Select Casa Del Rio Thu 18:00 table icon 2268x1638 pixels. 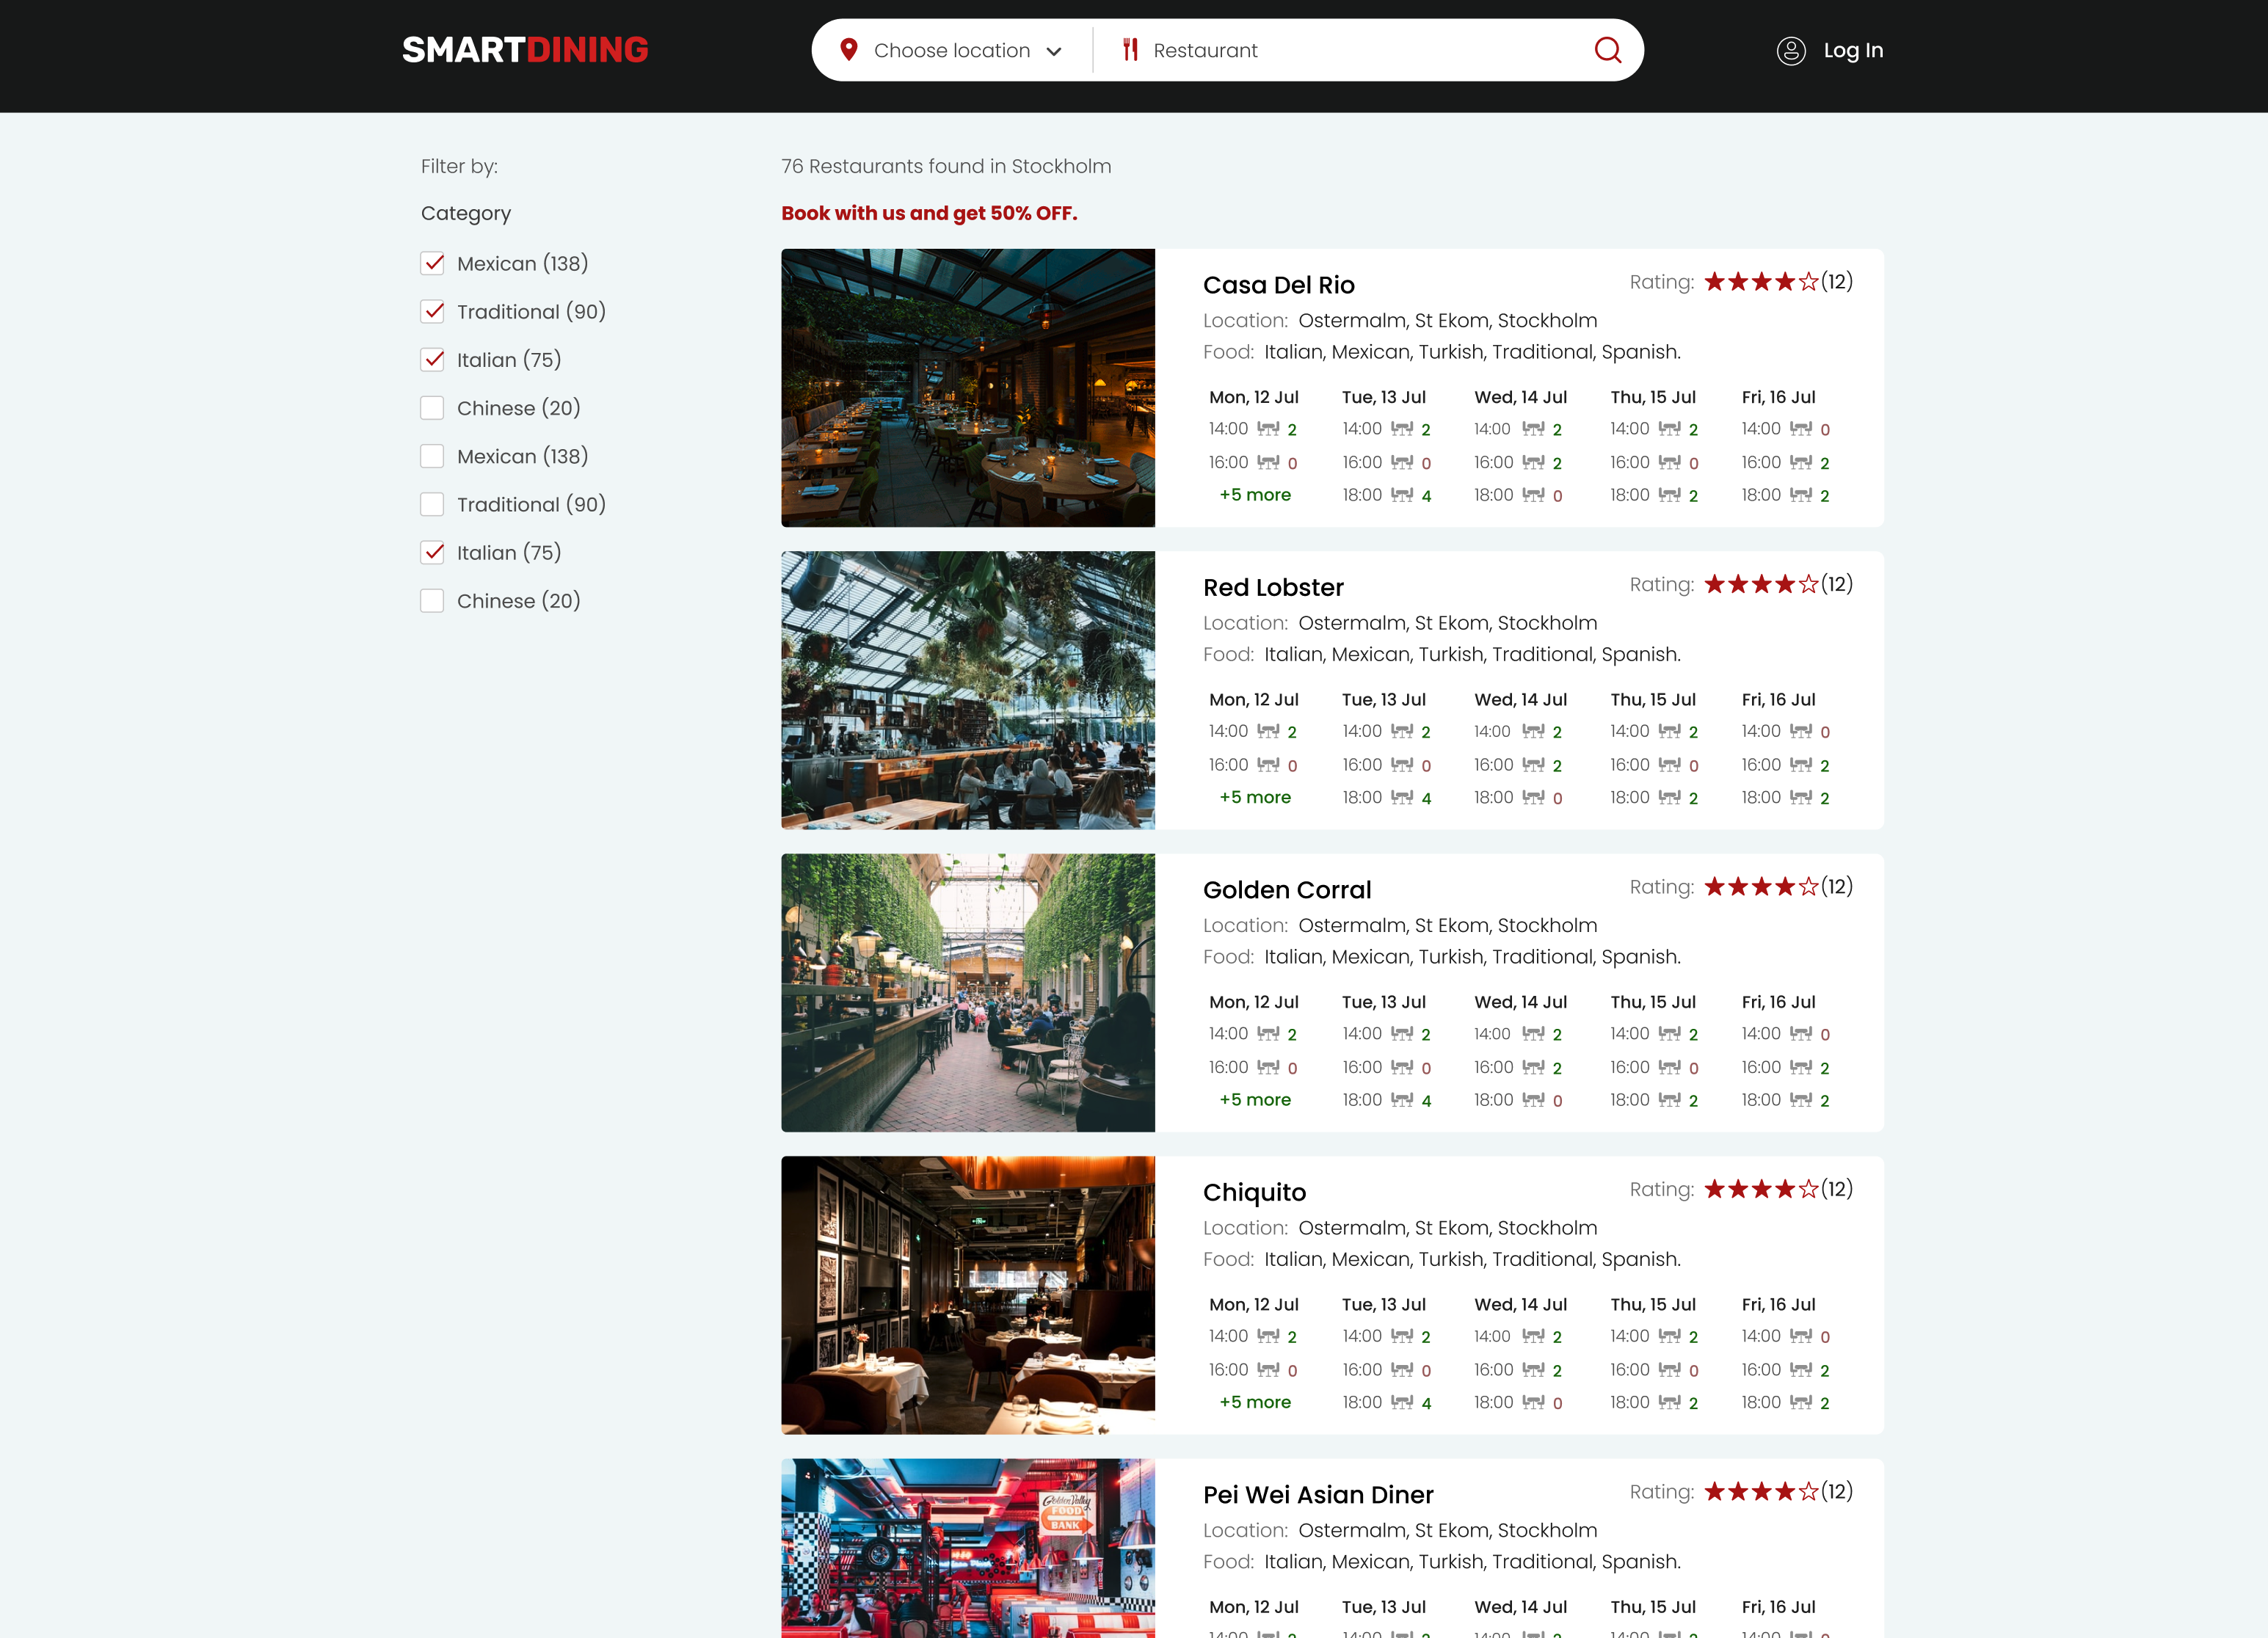click(1669, 495)
